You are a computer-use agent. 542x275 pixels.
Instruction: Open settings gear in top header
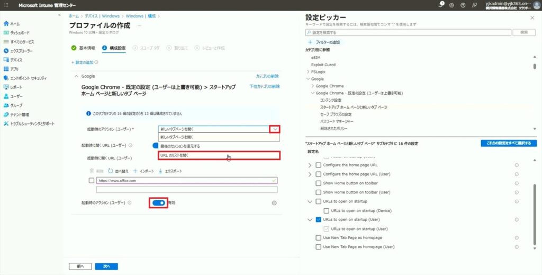pos(451,5)
